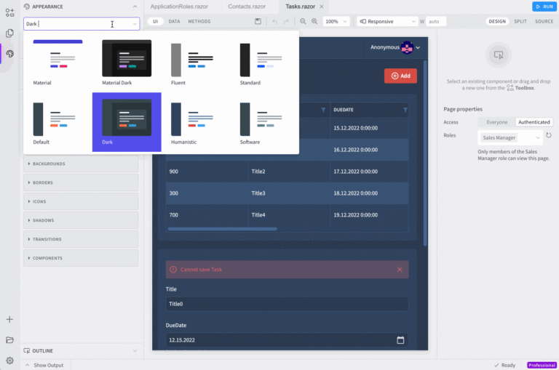Open the Sales Manager roles dropdown
The width and height of the screenshot is (559, 370).
coord(510,137)
